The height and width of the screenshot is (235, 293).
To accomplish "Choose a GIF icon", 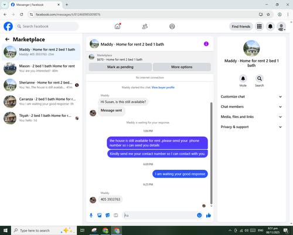I will click(x=116, y=216).
